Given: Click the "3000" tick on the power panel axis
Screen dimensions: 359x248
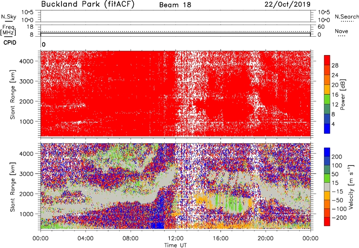Looking at the screenshot, I should tap(26, 81).
